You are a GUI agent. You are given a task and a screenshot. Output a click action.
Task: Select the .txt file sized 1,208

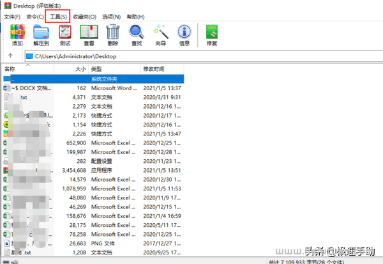pos(94,252)
